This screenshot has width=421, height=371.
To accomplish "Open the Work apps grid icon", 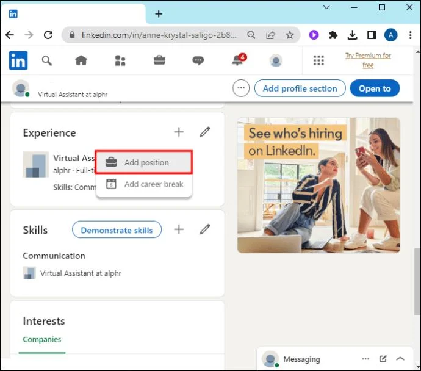I will pyautogui.click(x=318, y=60).
